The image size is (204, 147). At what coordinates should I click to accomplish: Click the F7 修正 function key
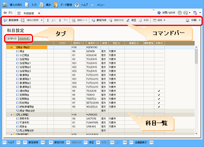coord(89,143)
